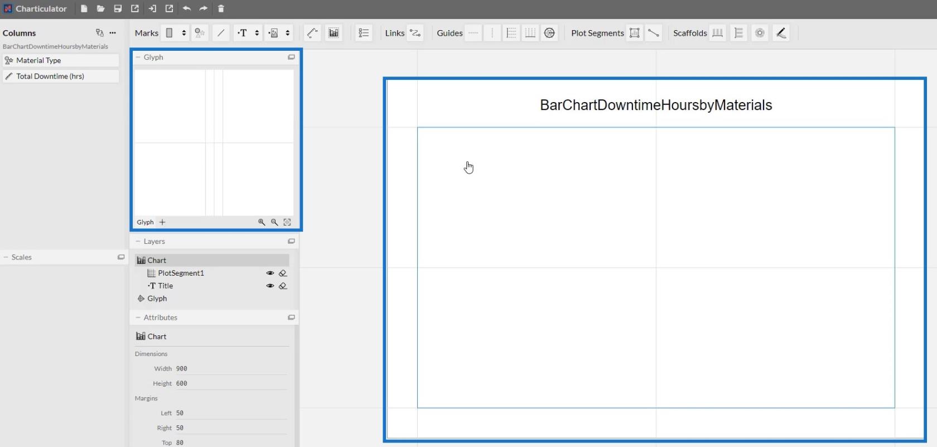Select the Material Type column
The width and height of the screenshot is (937, 447).
[60, 60]
